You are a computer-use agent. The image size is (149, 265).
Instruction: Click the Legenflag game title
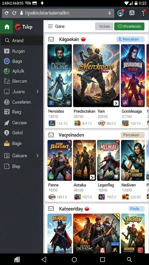tap(106, 185)
